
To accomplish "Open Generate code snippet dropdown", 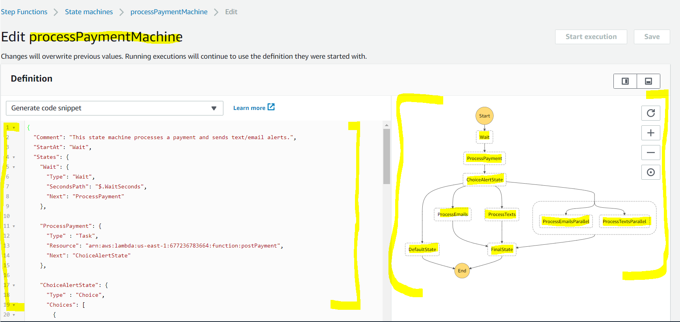I will tap(115, 108).
